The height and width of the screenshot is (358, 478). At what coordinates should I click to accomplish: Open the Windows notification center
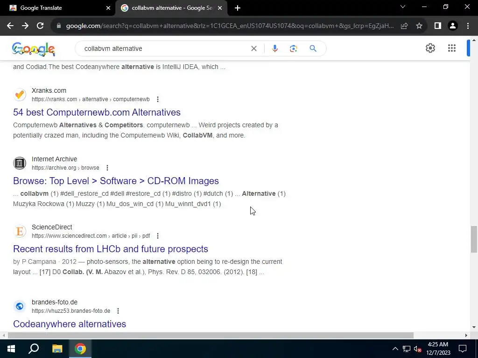[463, 349]
